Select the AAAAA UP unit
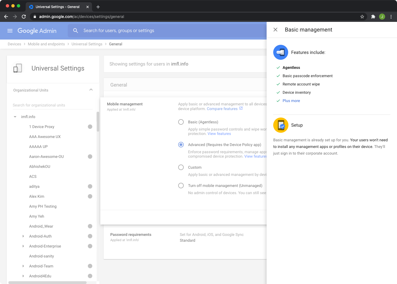 coord(38,147)
